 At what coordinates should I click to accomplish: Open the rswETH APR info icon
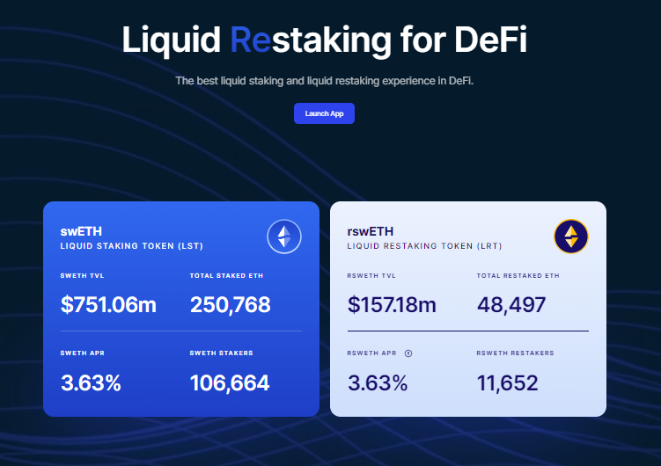[x=408, y=353]
